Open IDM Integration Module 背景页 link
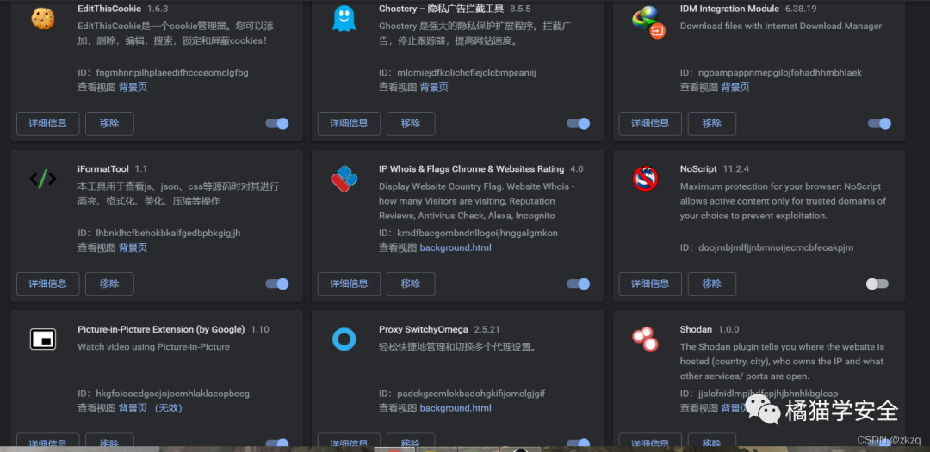Screen dimensions: 930x452 [735, 88]
